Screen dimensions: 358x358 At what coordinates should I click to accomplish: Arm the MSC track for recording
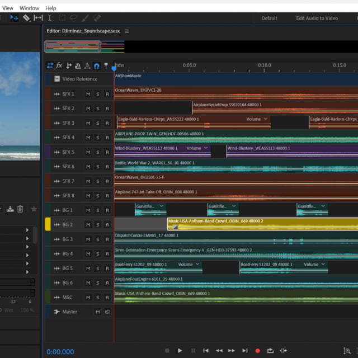(x=107, y=298)
